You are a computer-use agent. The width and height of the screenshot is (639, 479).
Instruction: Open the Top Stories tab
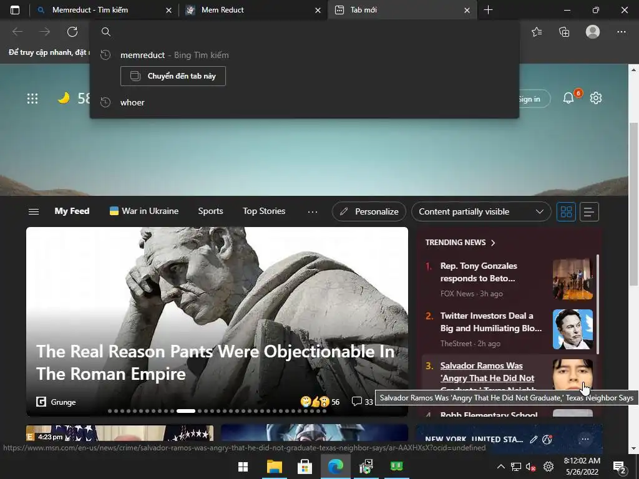[x=264, y=211]
